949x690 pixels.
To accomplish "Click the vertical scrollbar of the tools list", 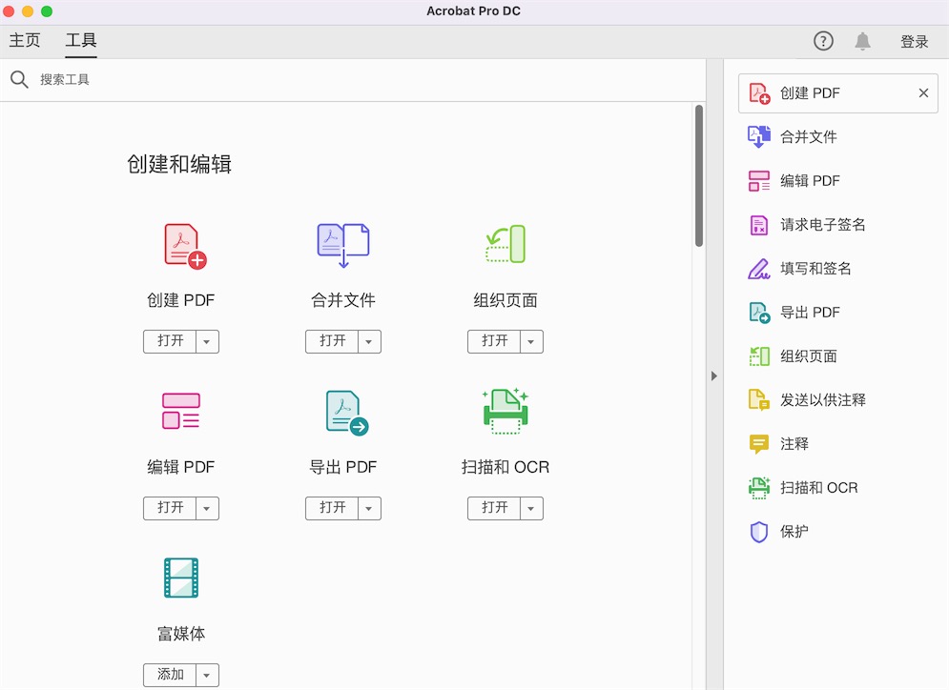I will 699,176.
